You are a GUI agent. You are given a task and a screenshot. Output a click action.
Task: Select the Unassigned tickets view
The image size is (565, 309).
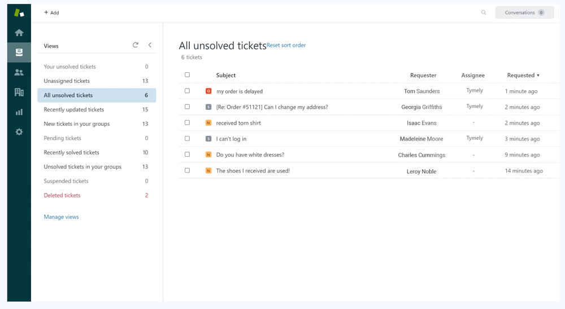[67, 81]
